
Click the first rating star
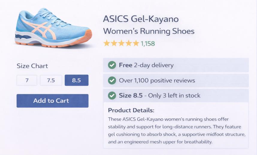[x=107, y=44]
